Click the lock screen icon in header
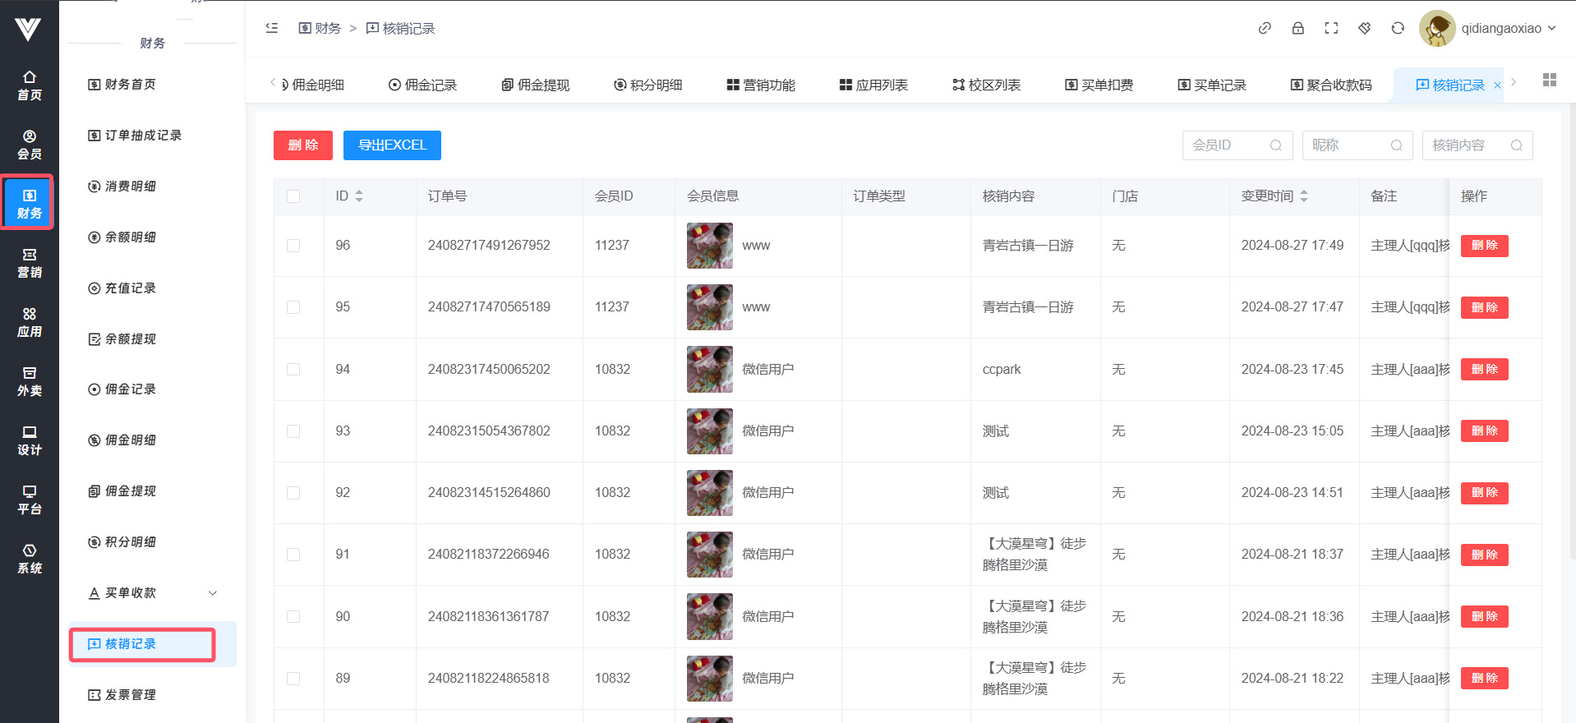 click(1297, 28)
